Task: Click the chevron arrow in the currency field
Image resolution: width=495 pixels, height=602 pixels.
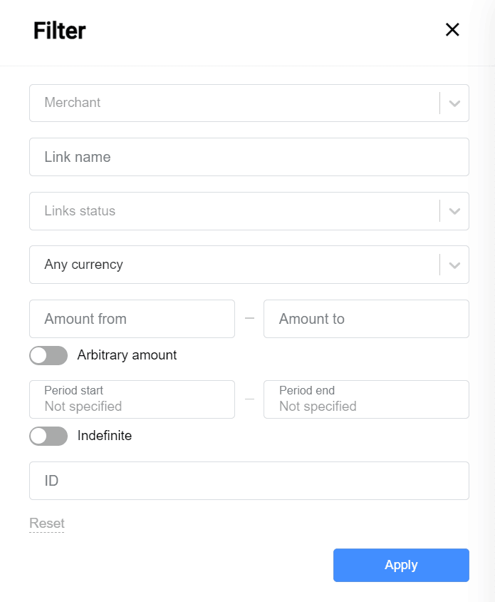Action: coord(454,265)
